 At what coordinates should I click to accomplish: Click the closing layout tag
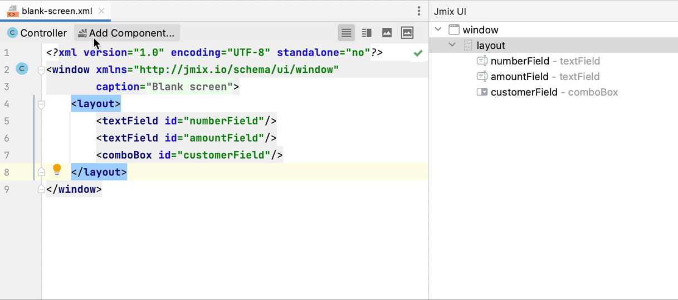[99, 172]
